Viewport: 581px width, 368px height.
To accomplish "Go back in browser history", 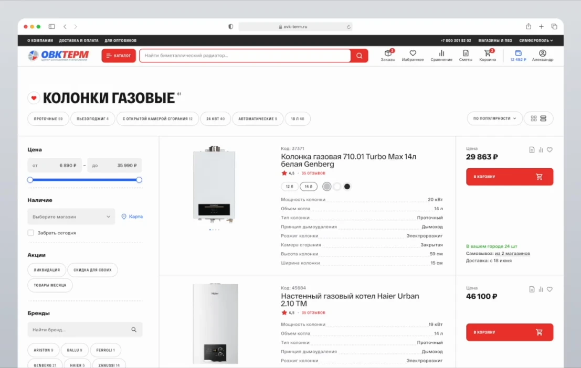I will click(65, 27).
